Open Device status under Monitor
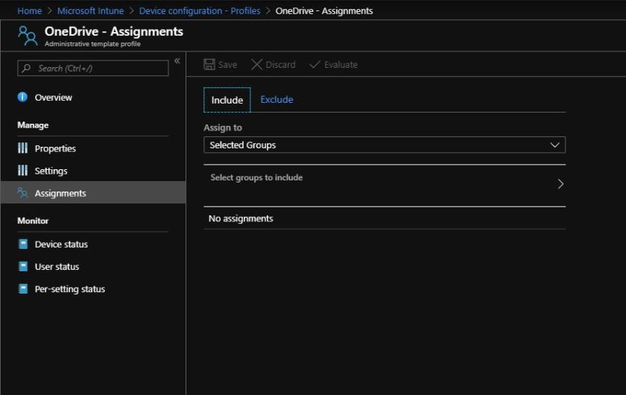The width and height of the screenshot is (626, 395). pos(61,244)
